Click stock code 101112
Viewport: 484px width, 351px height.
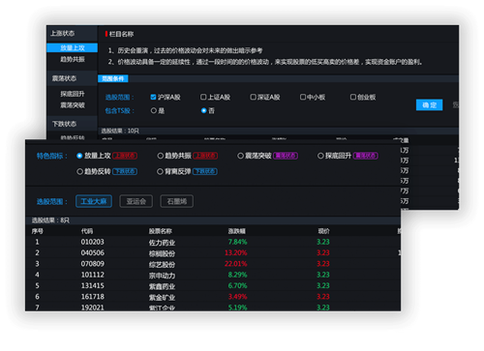pos(93,275)
